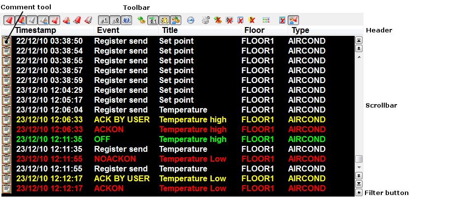Click the vertical scrollbar thumb

click(359, 159)
